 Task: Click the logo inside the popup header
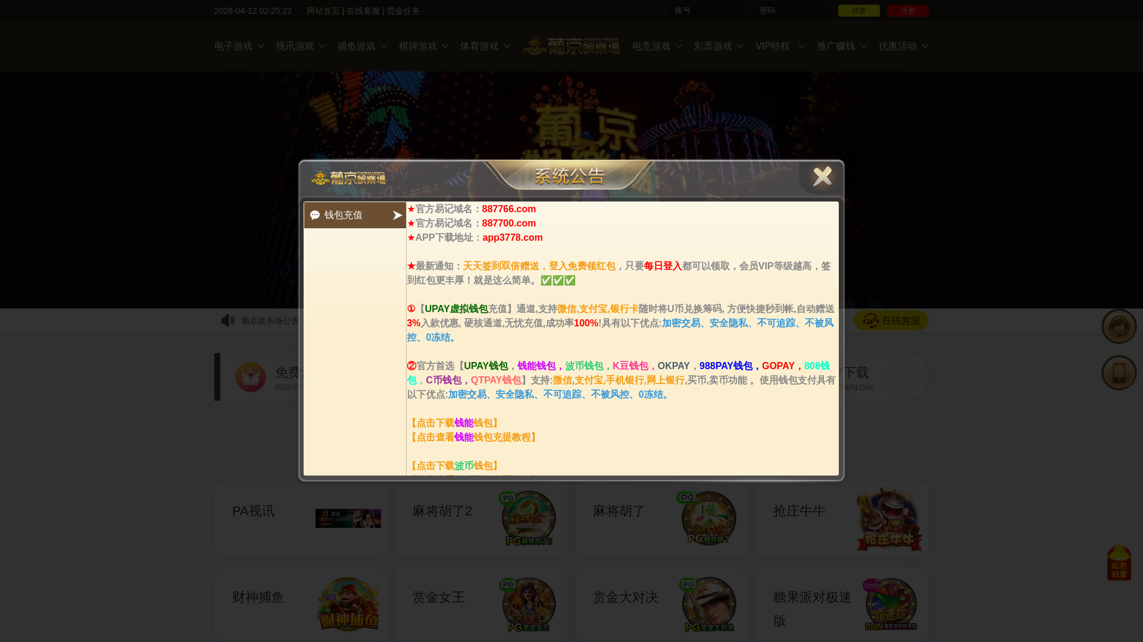349,178
